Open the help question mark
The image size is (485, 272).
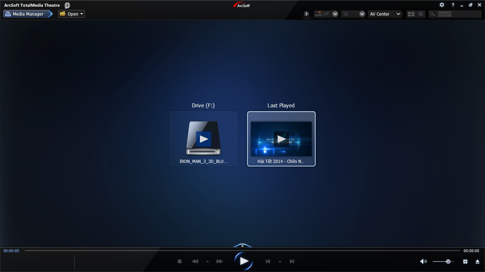(x=453, y=5)
